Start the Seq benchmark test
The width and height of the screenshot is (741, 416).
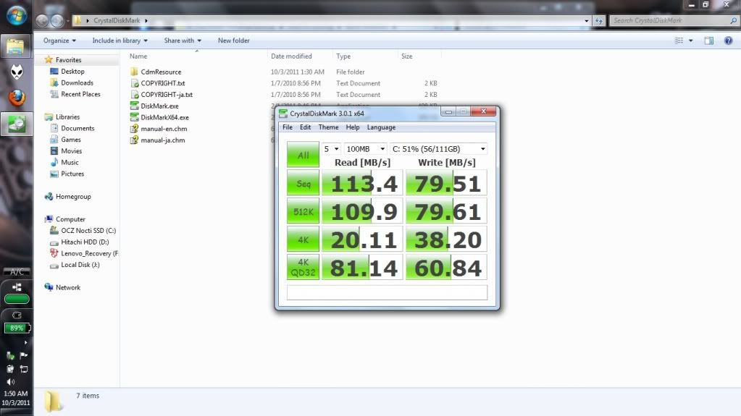coord(303,183)
